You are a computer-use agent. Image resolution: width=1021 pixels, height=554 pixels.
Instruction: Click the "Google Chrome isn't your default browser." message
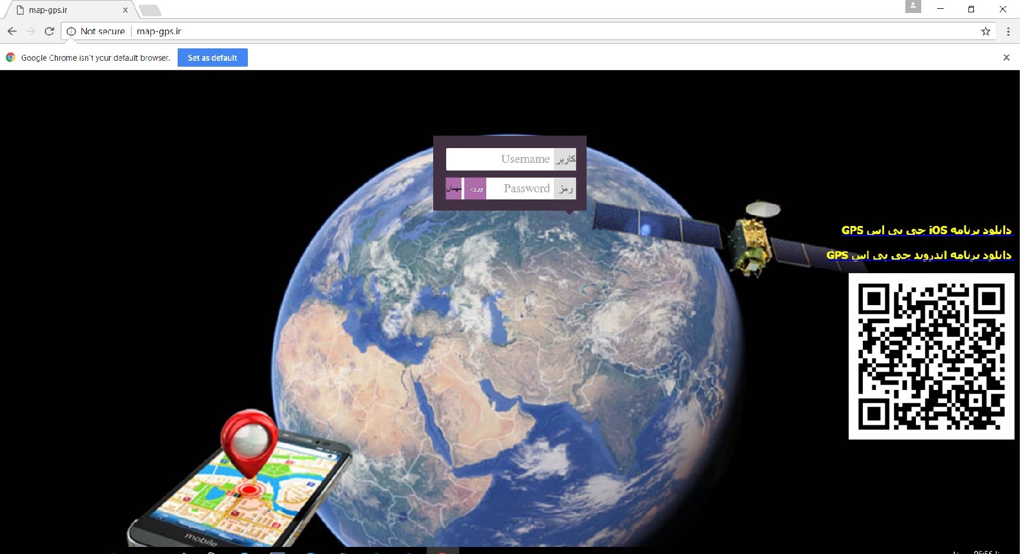pyautogui.click(x=96, y=58)
